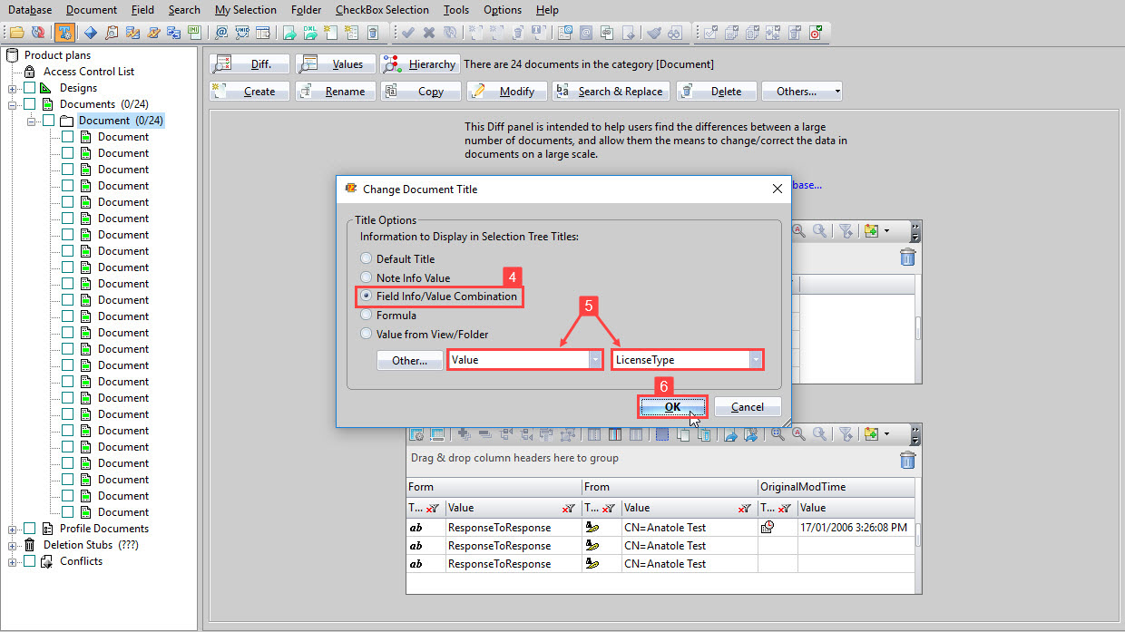Tick the Designs checkbox in the tree
The width and height of the screenshot is (1125, 632).
click(x=30, y=88)
